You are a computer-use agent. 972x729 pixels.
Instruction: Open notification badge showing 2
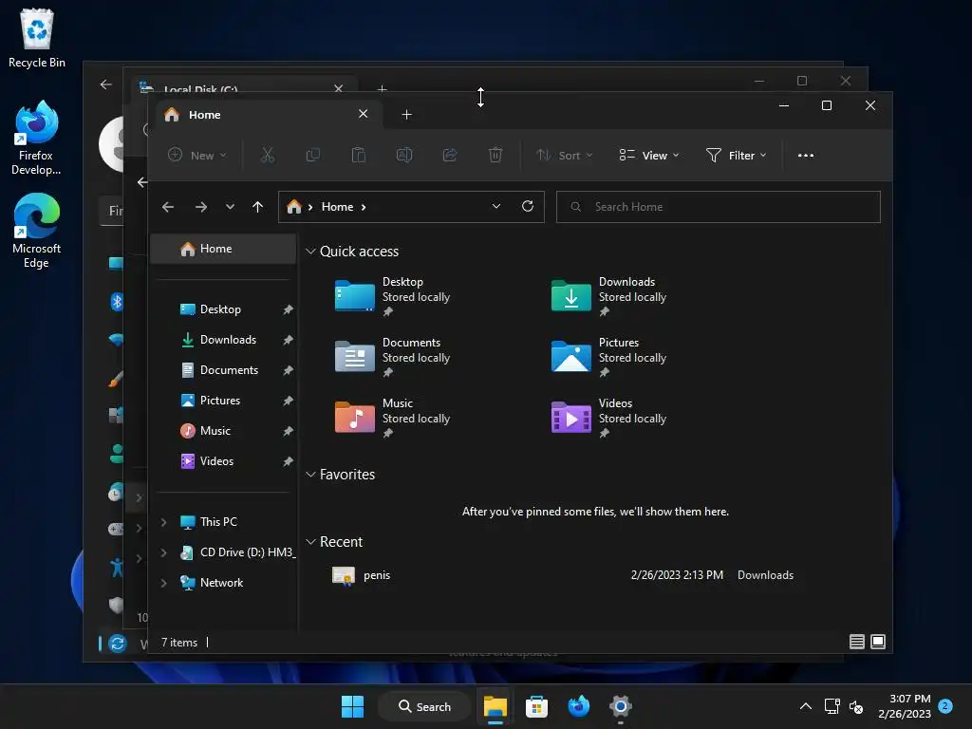tap(945, 706)
